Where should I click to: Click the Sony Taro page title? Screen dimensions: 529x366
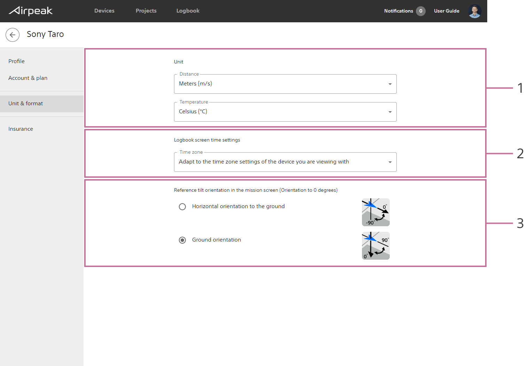45,34
